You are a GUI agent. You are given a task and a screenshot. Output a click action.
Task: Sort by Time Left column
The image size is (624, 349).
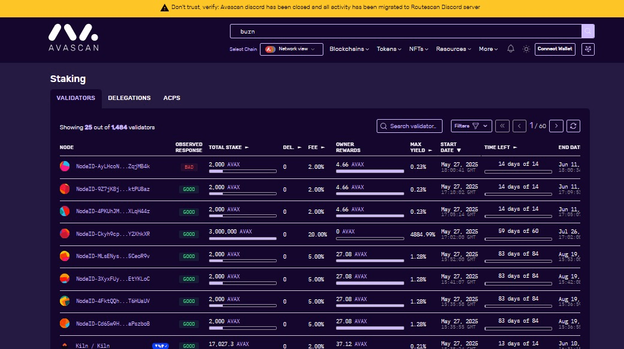(500, 147)
